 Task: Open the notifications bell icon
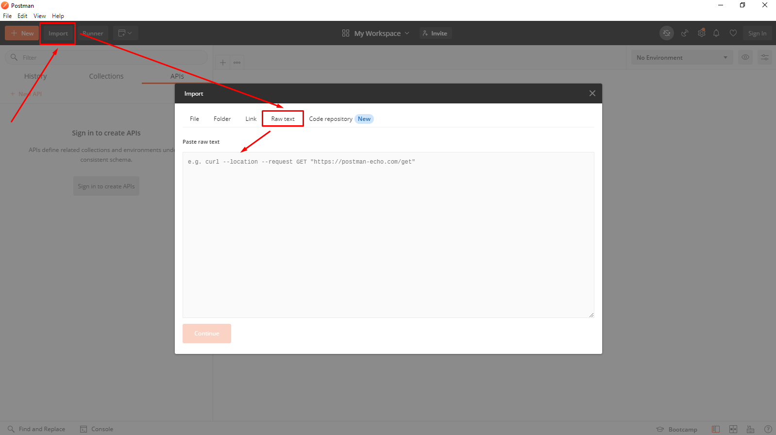click(x=716, y=33)
